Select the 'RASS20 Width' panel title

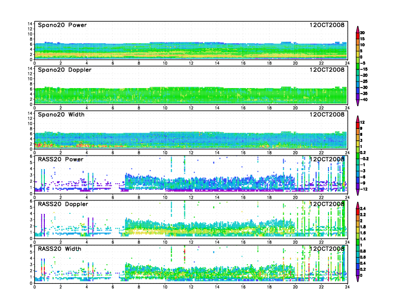tap(59, 249)
